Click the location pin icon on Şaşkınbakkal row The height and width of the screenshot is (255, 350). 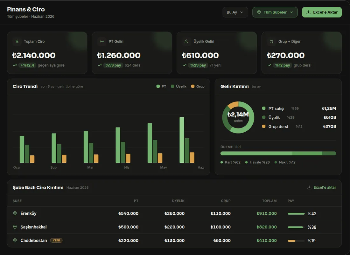15,227
